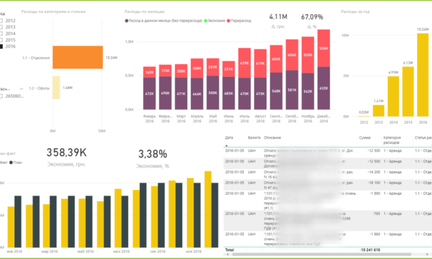Click the red 550K December overspend segment
The height and width of the screenshot is (259, 432).
click(324, 48)
